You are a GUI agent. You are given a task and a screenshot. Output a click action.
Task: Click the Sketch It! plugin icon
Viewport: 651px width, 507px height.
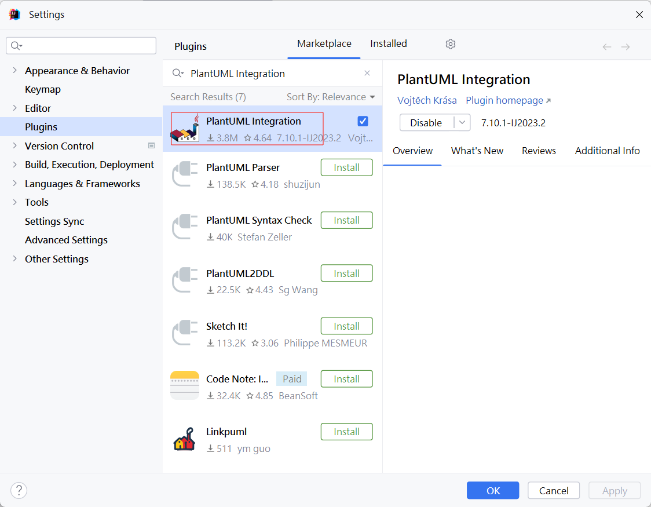click(x=185, y=333)
